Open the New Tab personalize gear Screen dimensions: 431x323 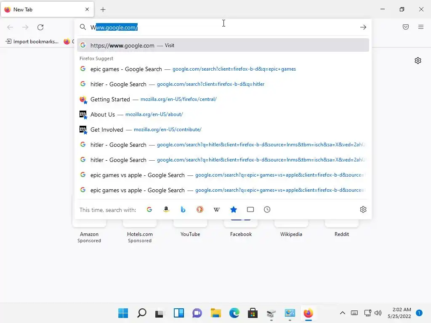(418, 61)
